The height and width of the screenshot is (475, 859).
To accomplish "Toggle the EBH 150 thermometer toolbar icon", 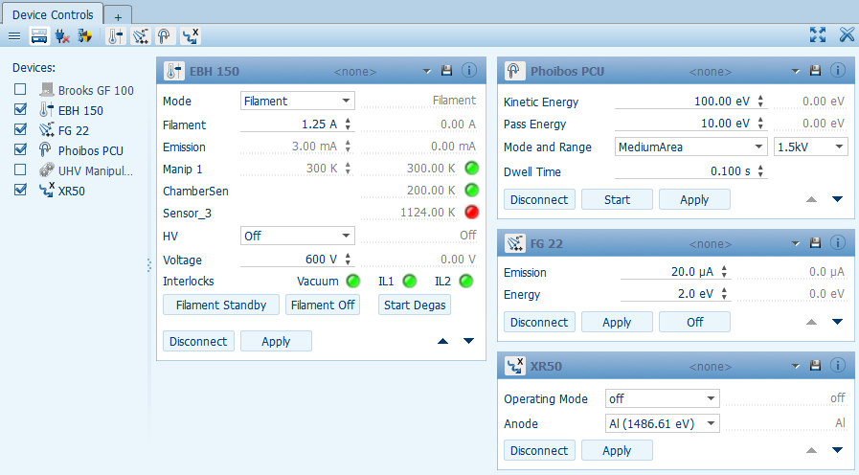I will (x=115, y=35).
